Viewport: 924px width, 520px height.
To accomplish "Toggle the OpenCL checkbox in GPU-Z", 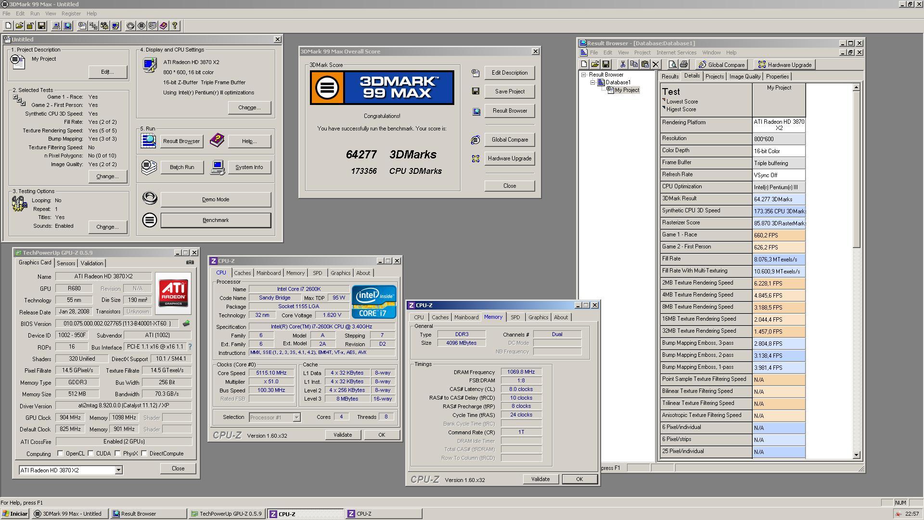I will point(60,454).
